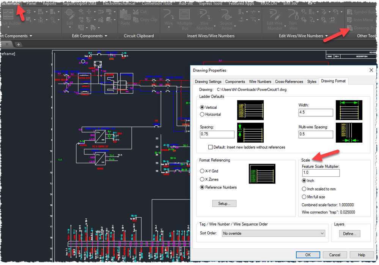This screenshot has height=265, width=379.
Task: Click the Paste circuit icon
Action: 125,17
